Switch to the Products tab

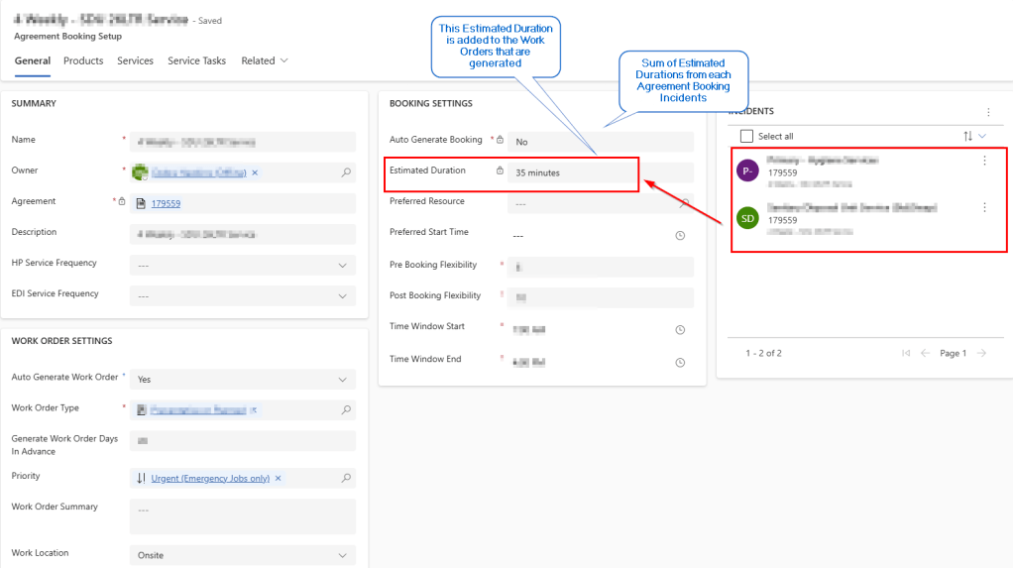click(83, 60)
